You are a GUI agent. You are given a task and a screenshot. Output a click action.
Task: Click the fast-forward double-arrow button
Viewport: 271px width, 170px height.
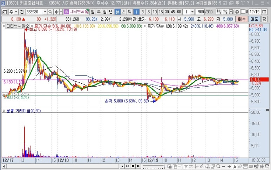point(138,166)
